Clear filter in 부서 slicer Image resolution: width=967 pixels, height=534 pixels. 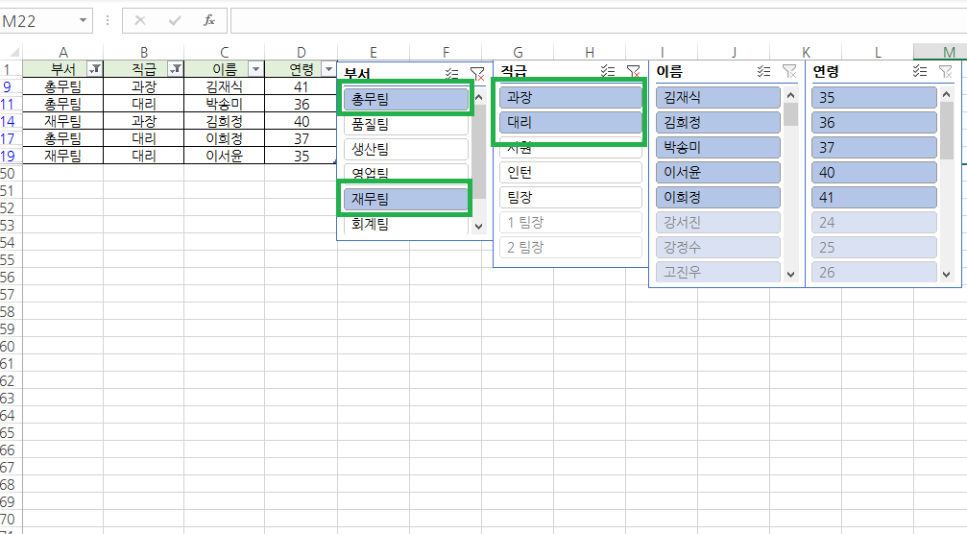coord(476,73)
